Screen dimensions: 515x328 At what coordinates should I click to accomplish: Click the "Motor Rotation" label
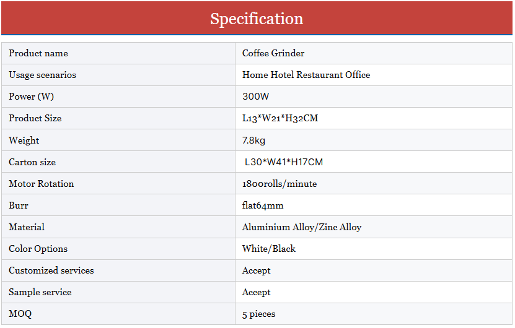click(x=41, y=184)
